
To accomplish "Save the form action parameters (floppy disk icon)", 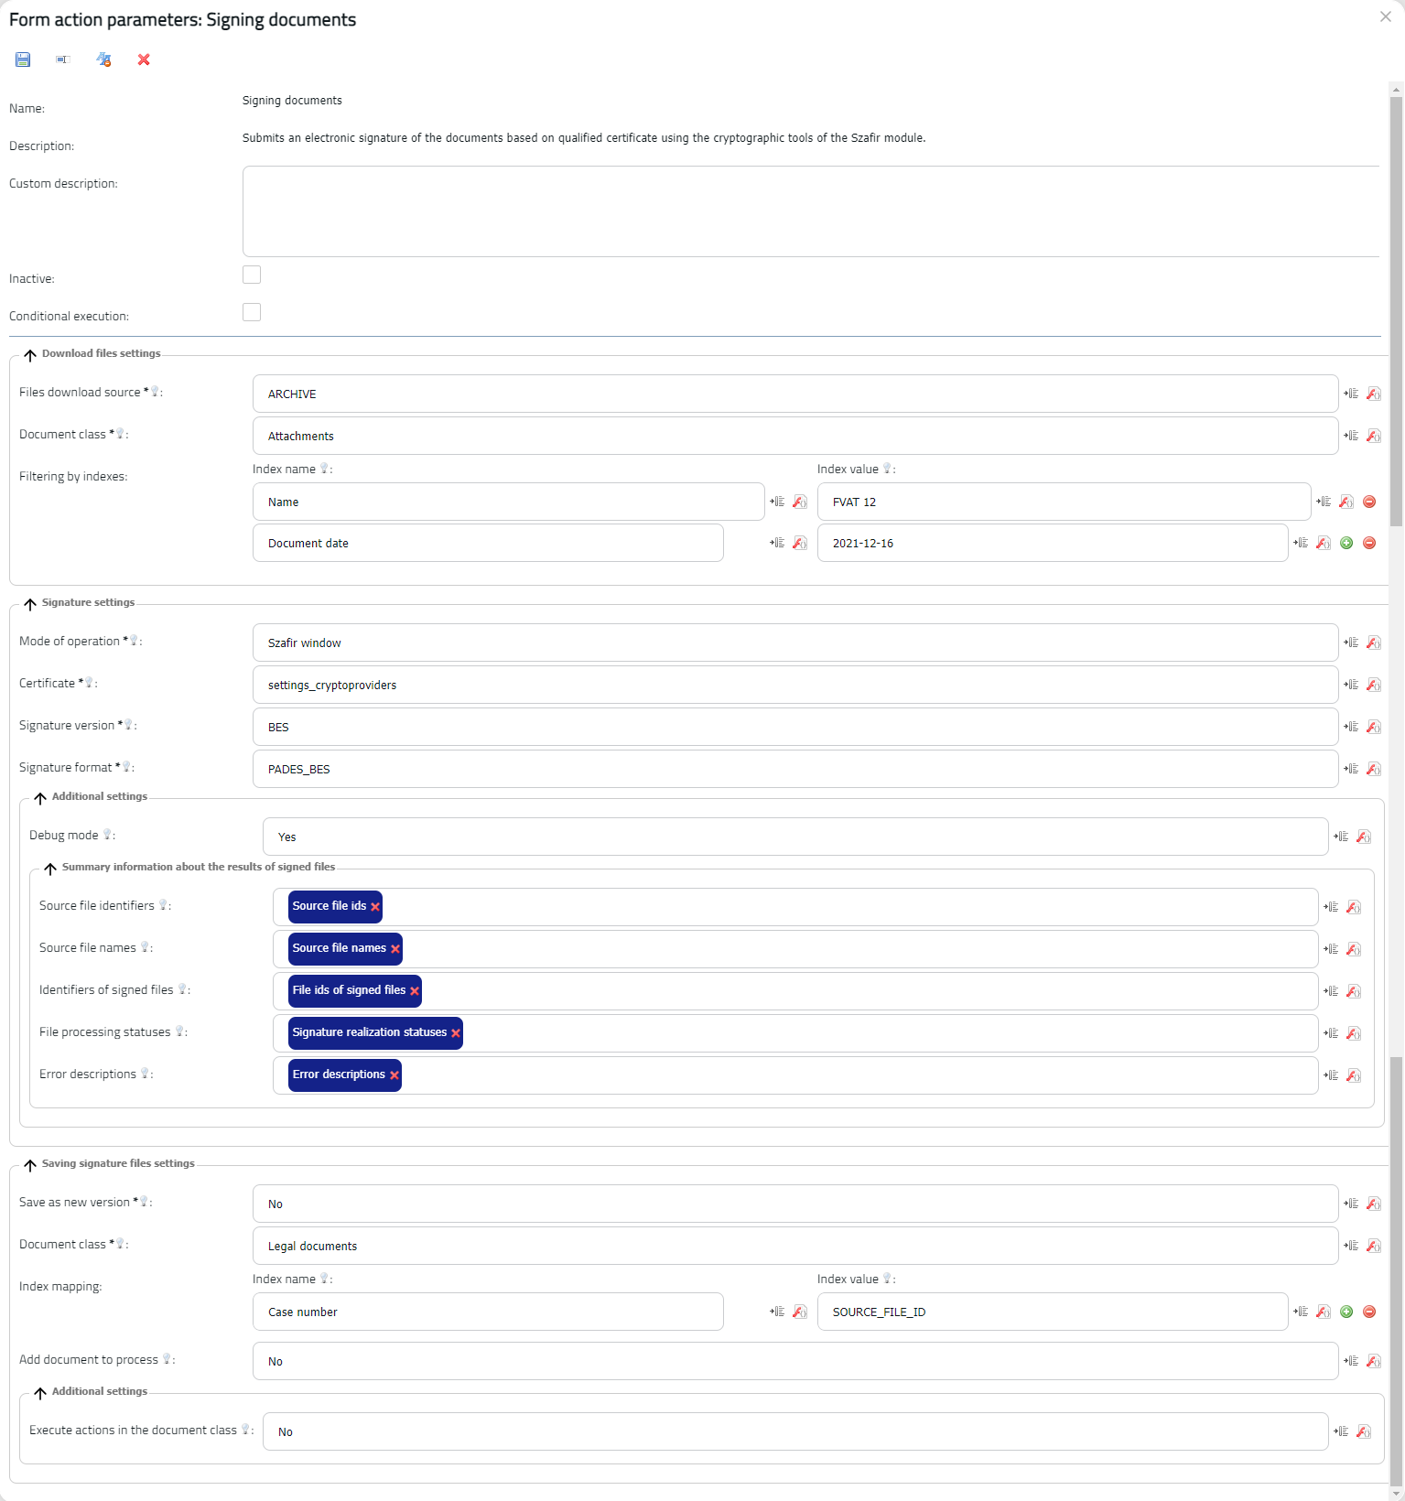I will pos(23,59).
